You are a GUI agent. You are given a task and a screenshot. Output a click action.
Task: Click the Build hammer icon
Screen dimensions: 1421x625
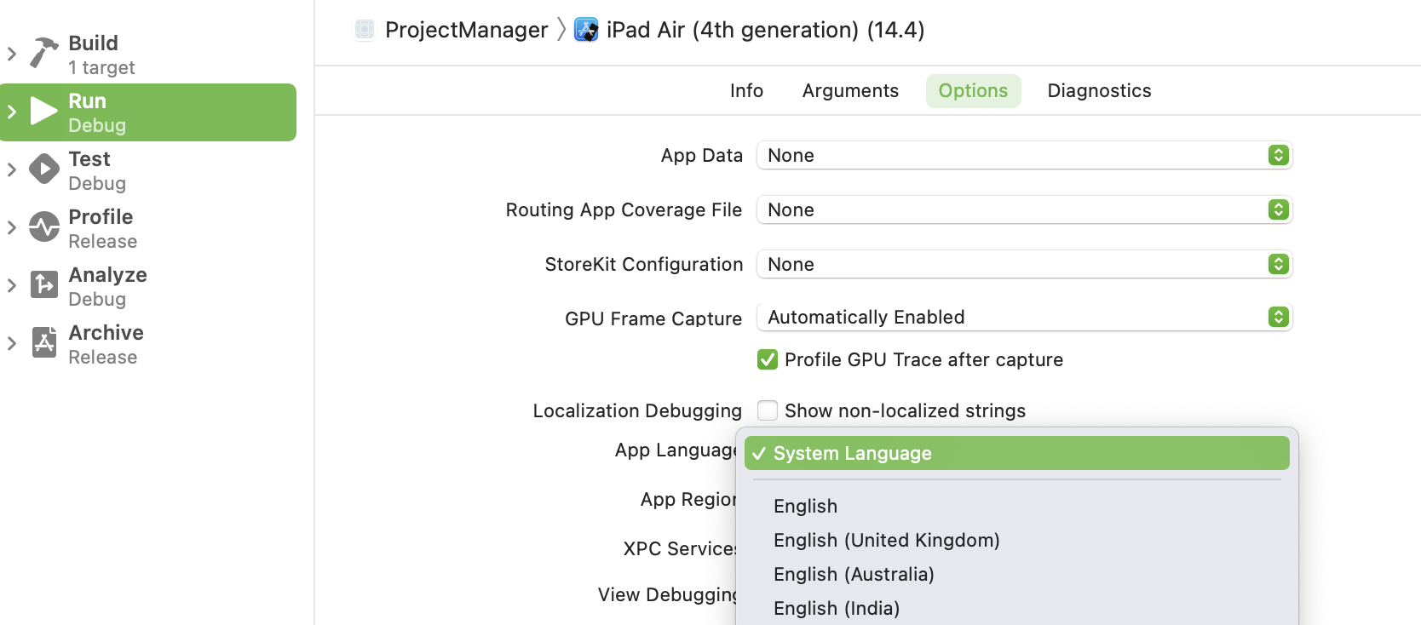click(x=43, y=53)
